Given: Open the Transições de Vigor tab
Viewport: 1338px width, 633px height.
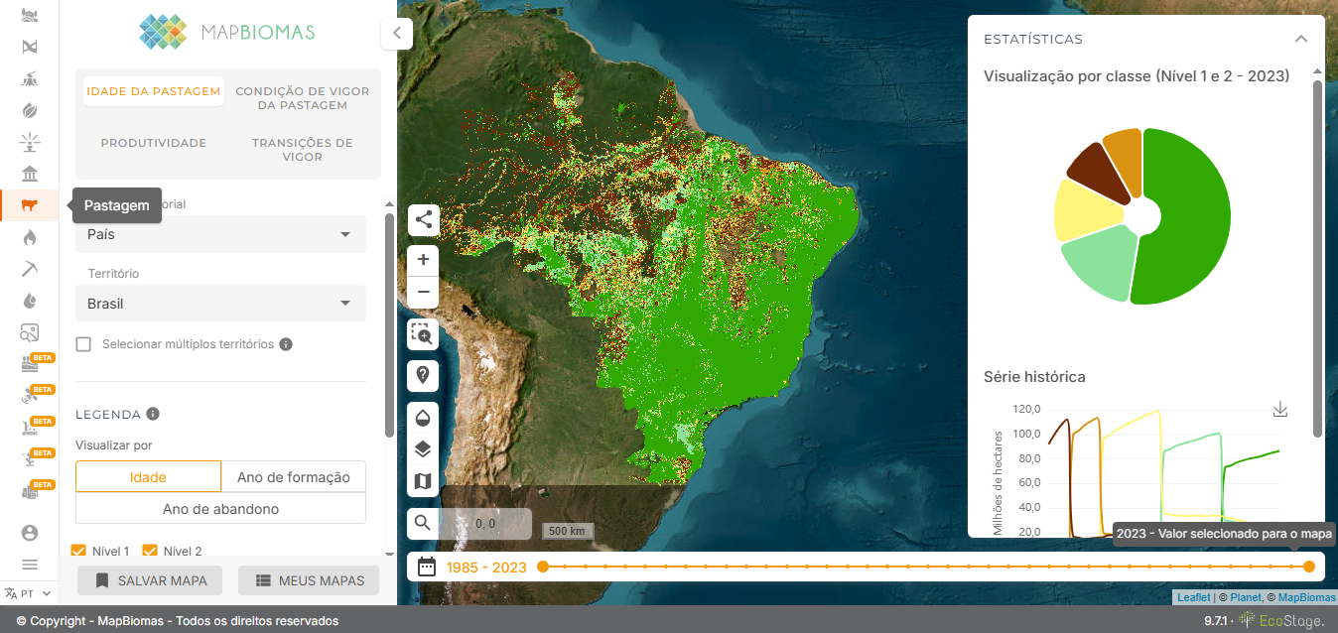Looking at the screenshot, I should [x=302, y=149].
